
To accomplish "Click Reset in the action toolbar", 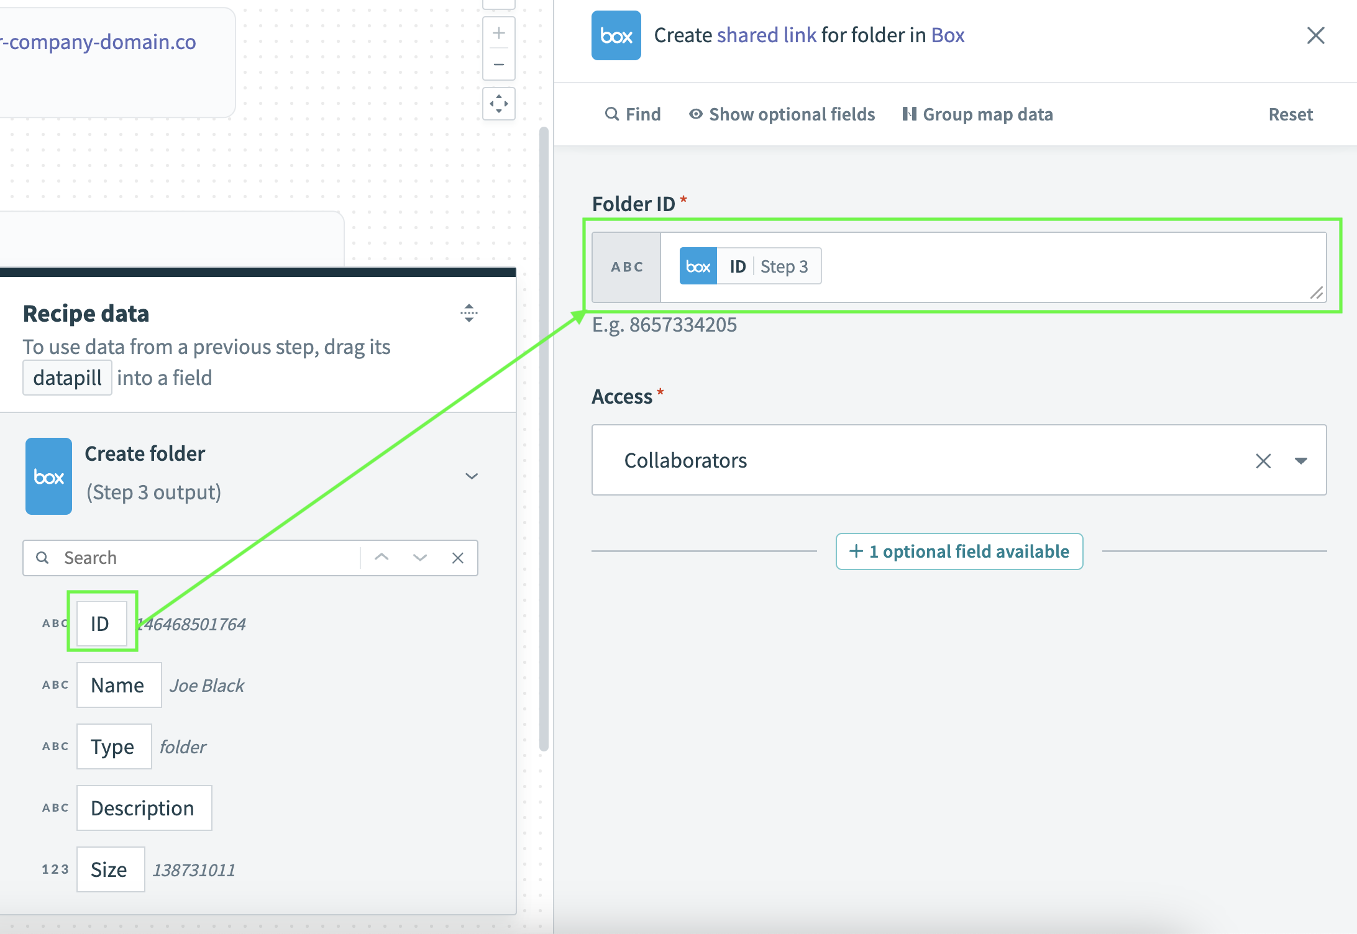I will click(x=1290, y=114).
